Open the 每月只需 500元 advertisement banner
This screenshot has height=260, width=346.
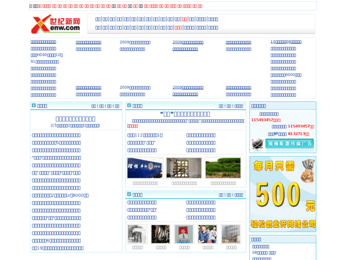point(283,194)
